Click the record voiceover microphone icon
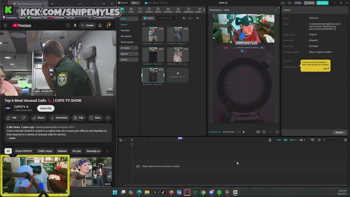Image resolution: width=350 pixels, height=197 pixels. point(270,140)
